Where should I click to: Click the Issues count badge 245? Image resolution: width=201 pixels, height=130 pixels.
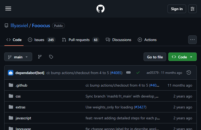point(51,40)
